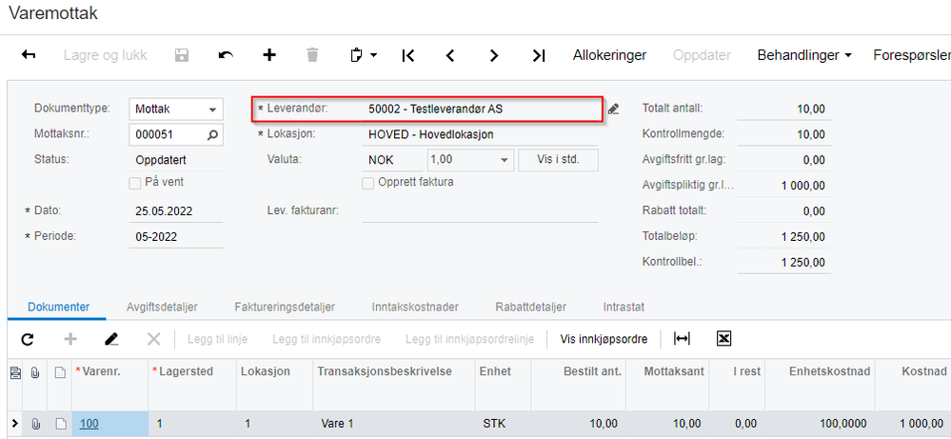Image resolution: width=951 pixels, height=439 pixels.
Task: Switch to the Avgiftsdetaljer tab
Action: click(x=163, y=307)
